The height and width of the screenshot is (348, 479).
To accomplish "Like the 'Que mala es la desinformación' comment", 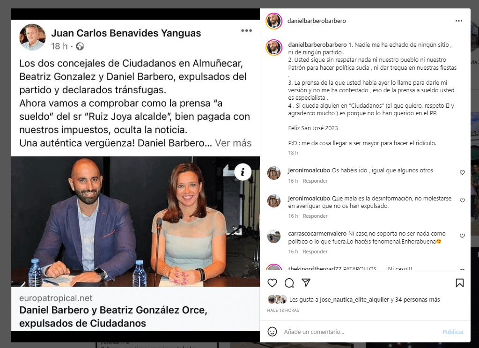I will pos(462,200).
